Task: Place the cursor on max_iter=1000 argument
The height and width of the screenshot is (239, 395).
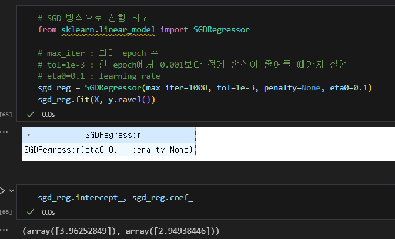Action: [x=176, y=87]
